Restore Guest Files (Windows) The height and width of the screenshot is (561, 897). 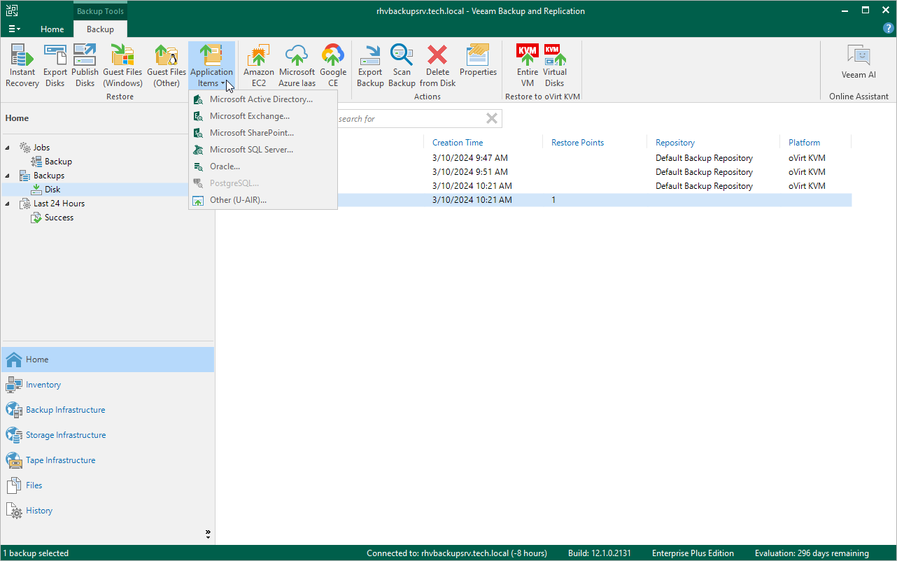[123, 66]
